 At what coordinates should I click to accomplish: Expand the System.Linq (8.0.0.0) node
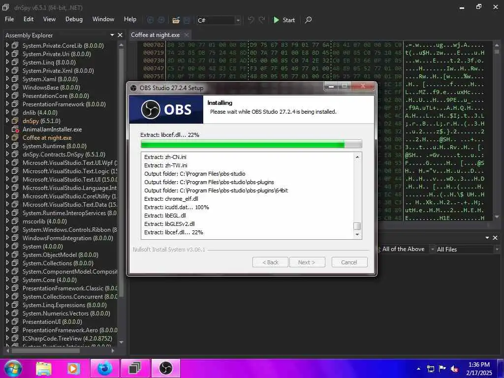7,62
